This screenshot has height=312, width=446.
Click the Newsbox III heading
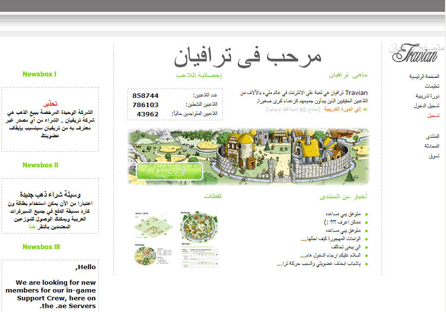point(41,247)
